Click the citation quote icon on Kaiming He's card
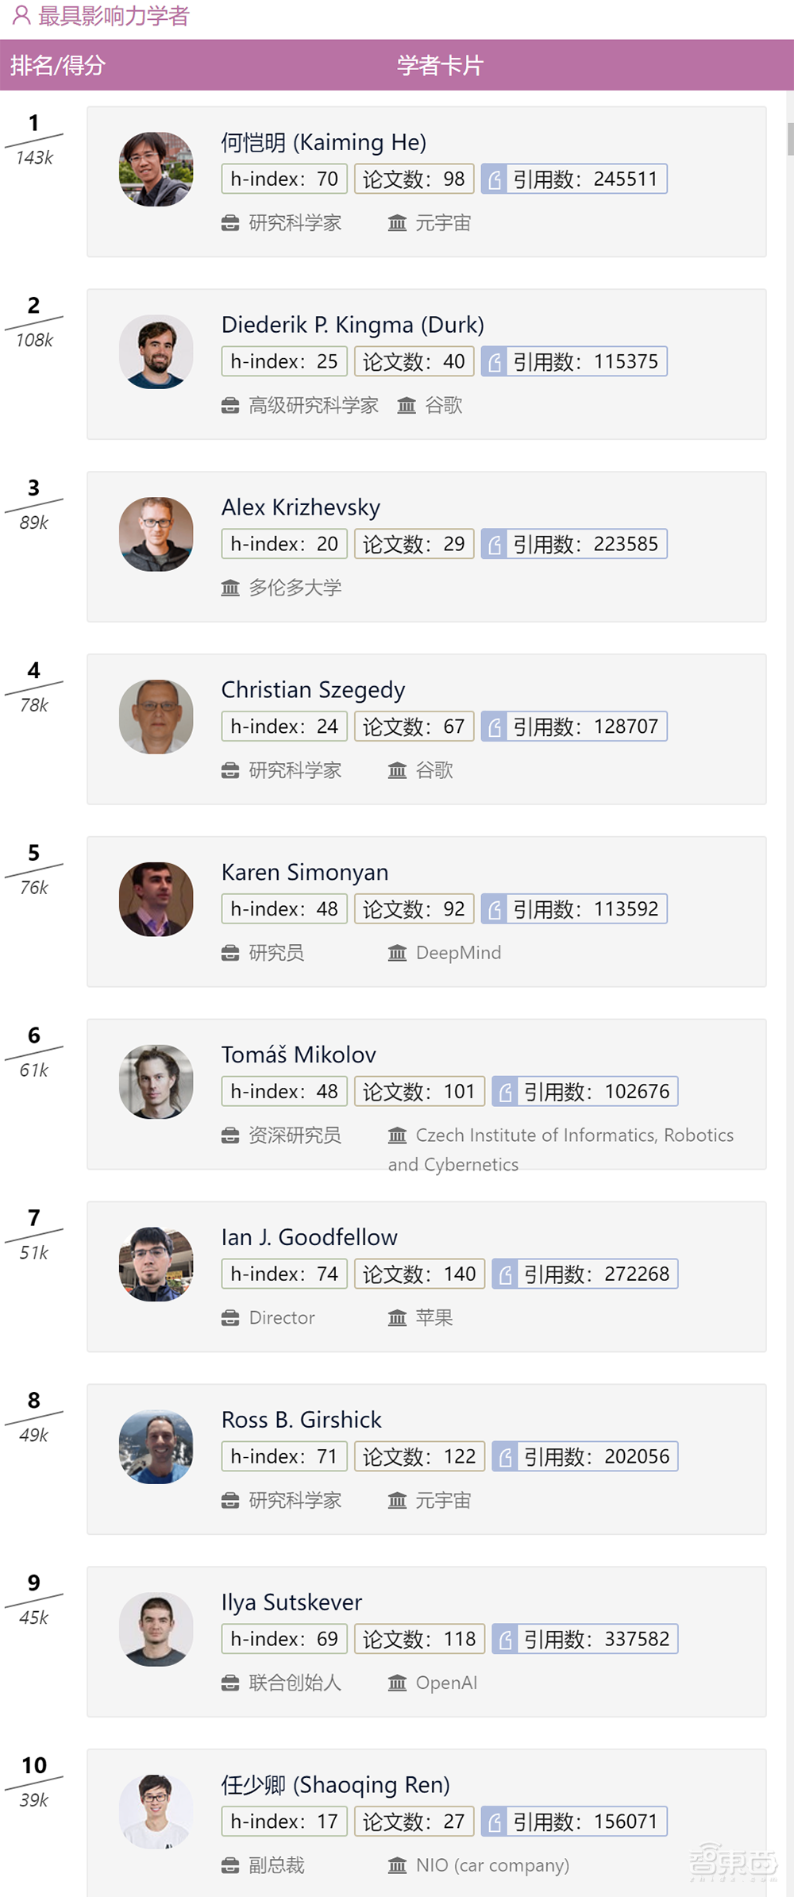Image resolution: width=794 pixels, height=1897 pixels. [495, 178]
